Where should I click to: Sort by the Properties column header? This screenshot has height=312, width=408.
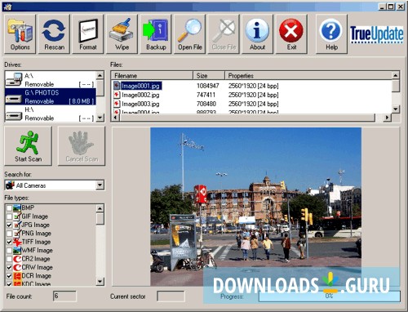(308, 76)
